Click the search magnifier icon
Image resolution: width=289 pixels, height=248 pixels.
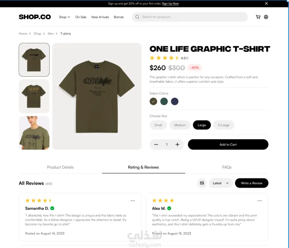click(x=137, y=17)
